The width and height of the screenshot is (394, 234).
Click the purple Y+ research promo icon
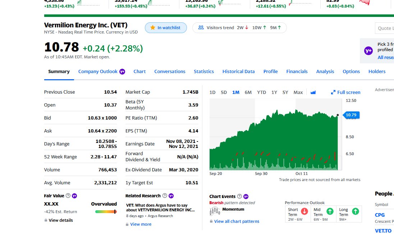pyautogui.click(x=368, y=51)
